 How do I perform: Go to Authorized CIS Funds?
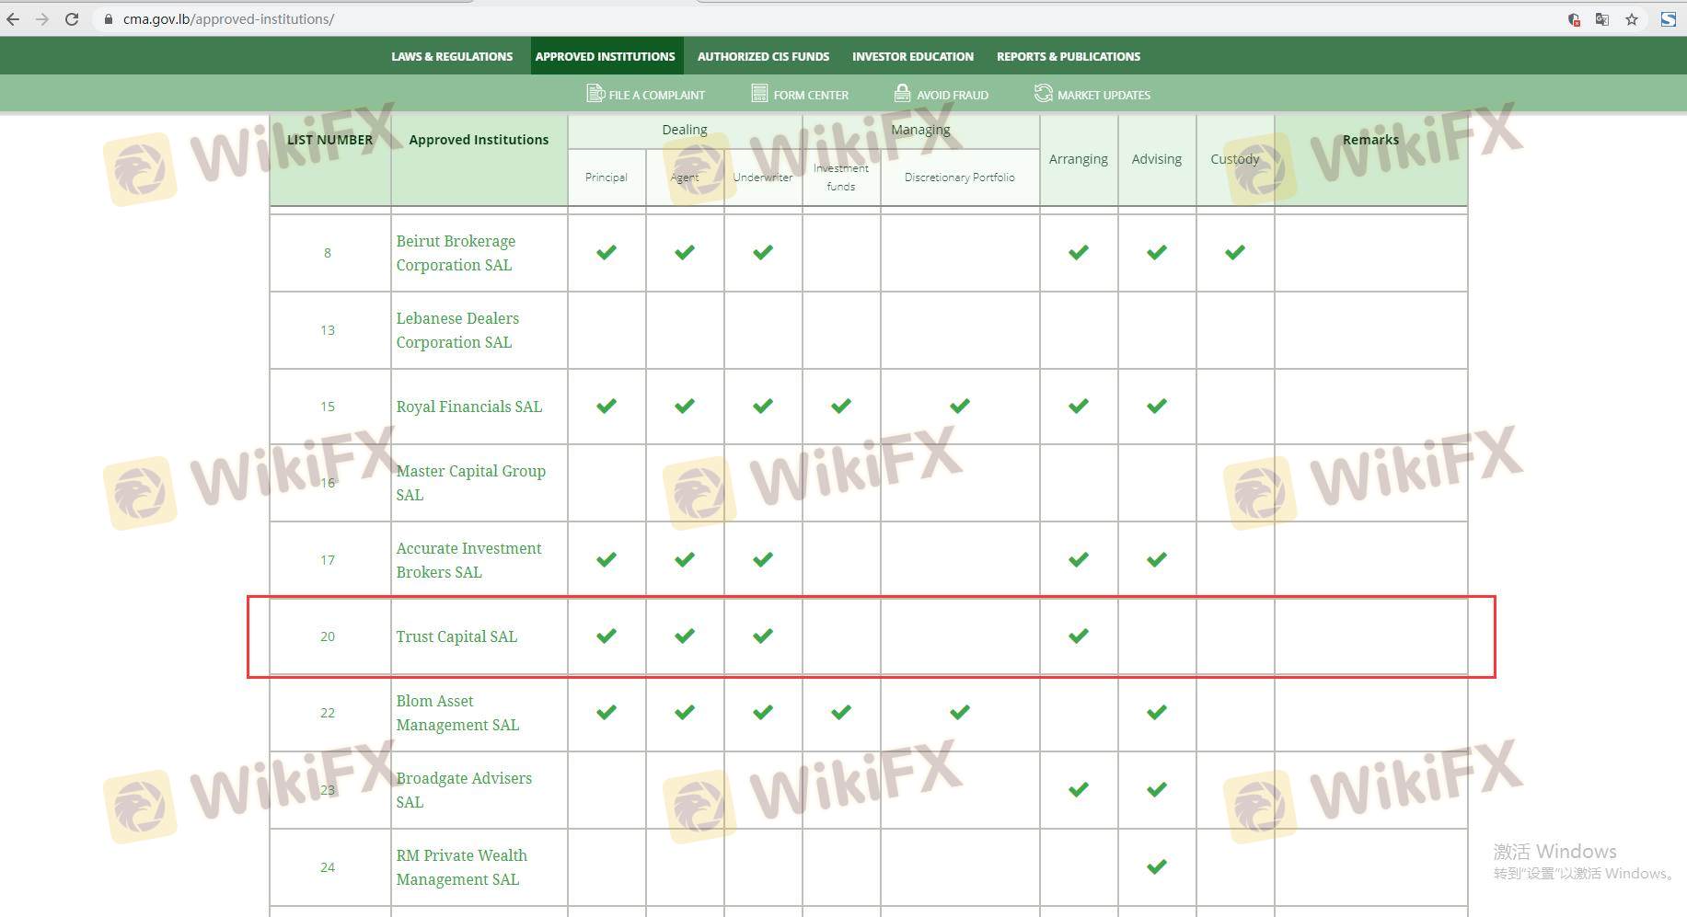[x=763, y=56]
